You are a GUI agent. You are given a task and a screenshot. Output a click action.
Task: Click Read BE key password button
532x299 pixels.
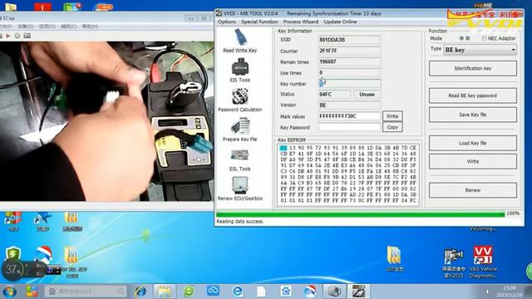(x=473, y=96)
